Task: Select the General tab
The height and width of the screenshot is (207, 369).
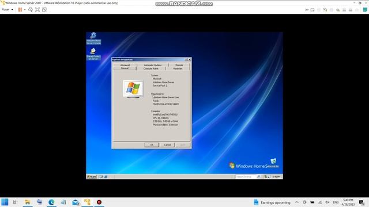Action: [125, 68]
